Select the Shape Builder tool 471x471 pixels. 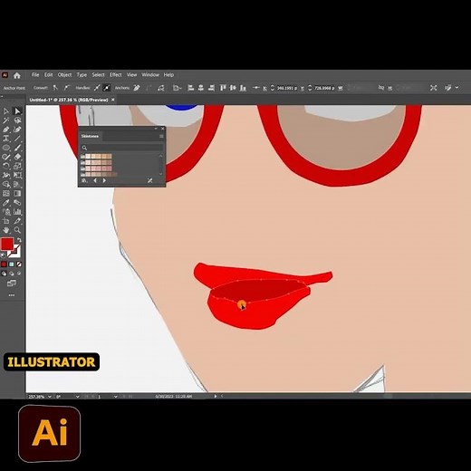6,184
